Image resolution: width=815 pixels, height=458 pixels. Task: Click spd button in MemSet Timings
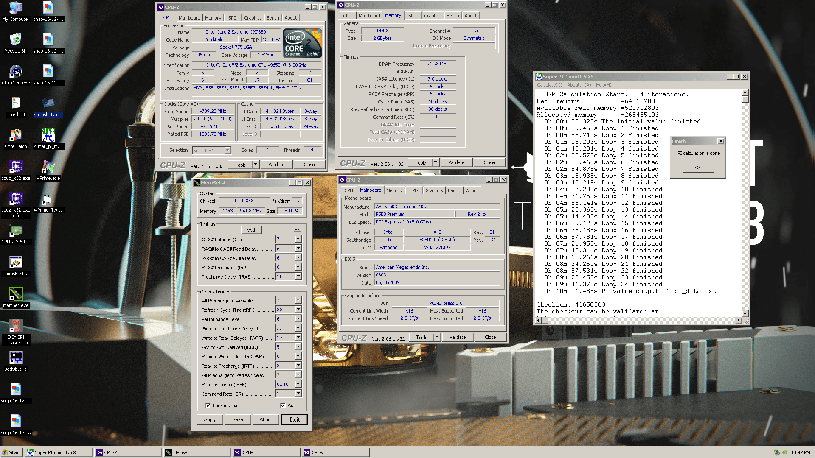tap(251, 230)
